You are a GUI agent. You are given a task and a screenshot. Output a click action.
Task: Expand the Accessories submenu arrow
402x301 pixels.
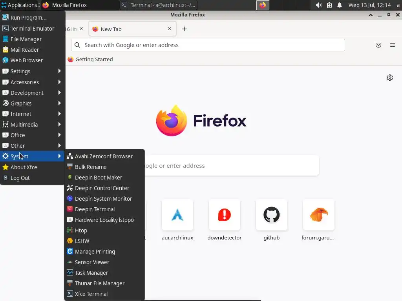pos(60,82)
